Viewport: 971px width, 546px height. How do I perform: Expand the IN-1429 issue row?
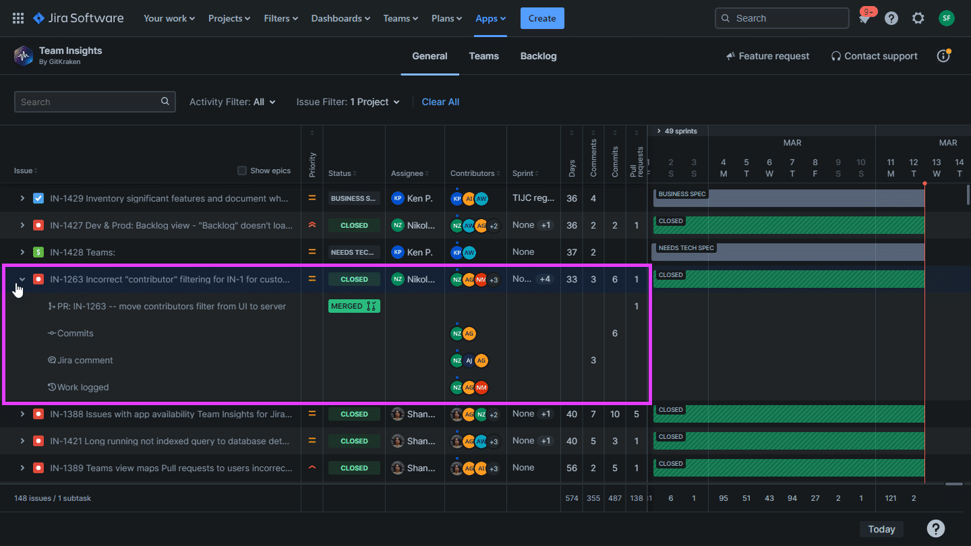coord(22,198)
